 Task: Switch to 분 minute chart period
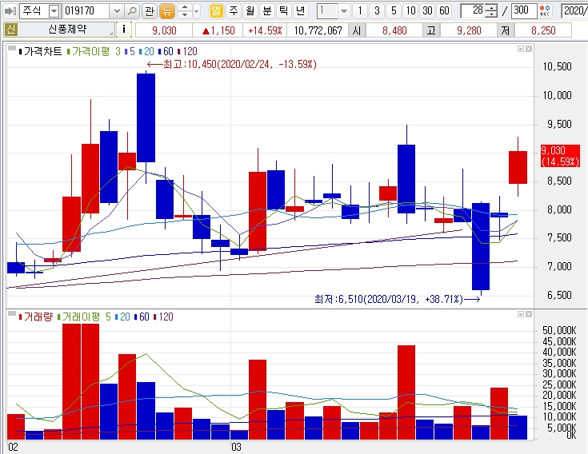(x=266, y=11)
